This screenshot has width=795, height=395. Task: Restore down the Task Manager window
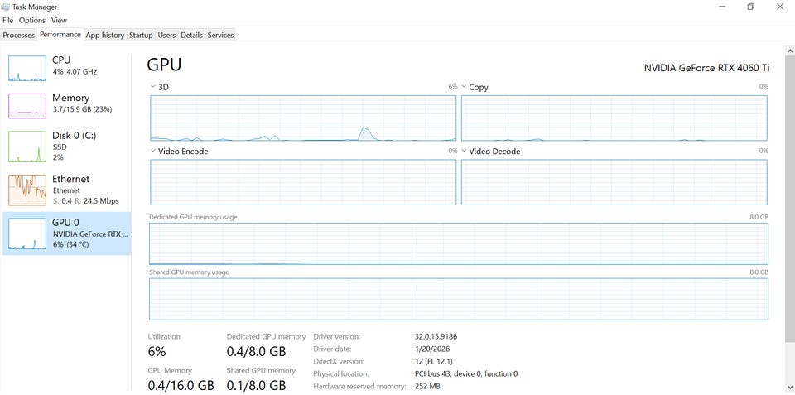(x=751, y=7)
